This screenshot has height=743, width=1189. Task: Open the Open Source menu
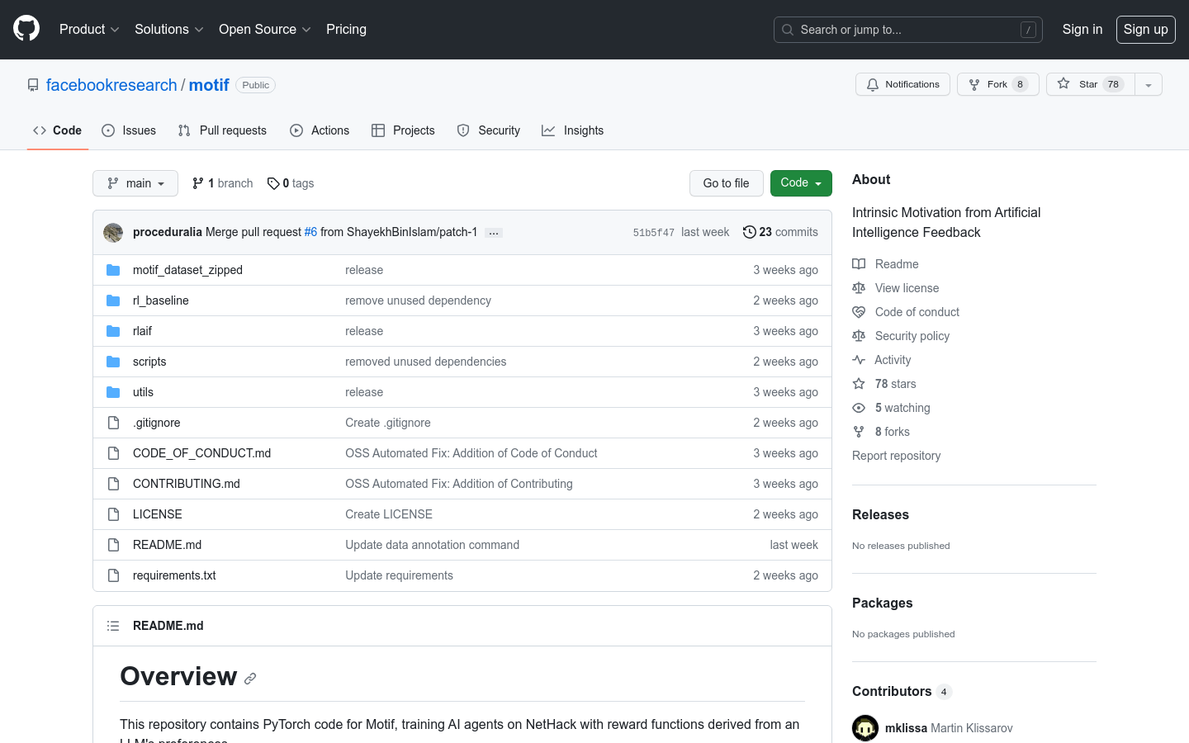coord(264,29)
